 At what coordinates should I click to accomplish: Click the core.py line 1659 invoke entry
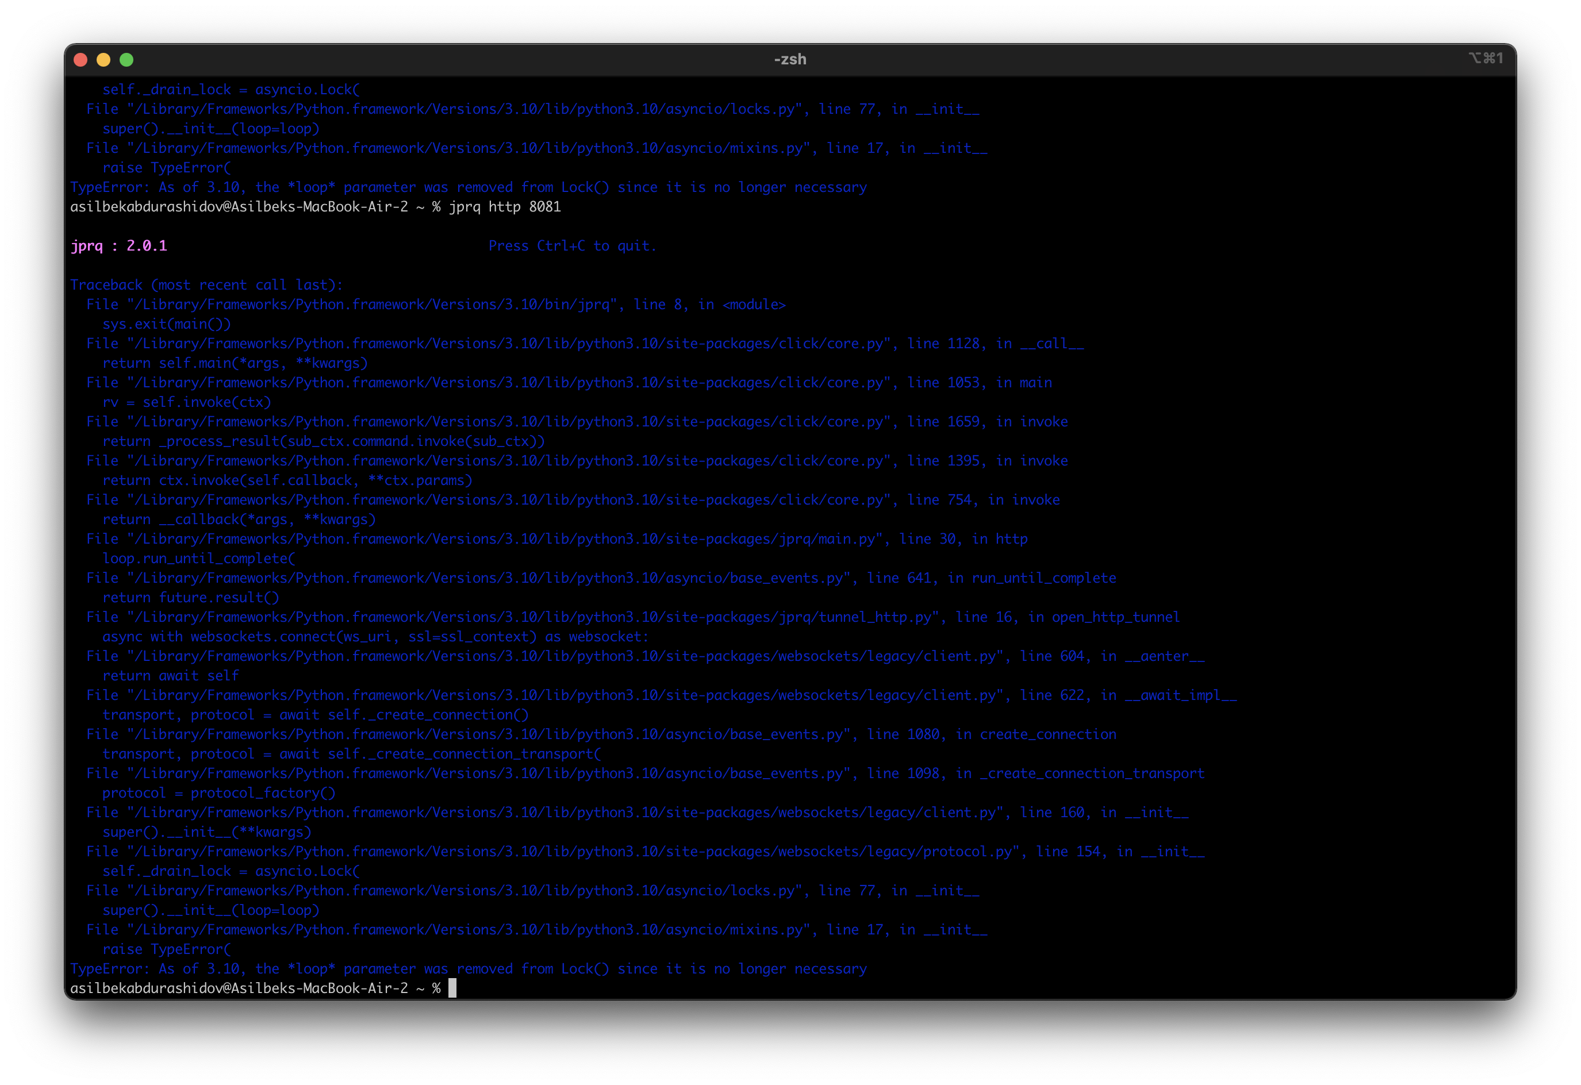[577, 422]
